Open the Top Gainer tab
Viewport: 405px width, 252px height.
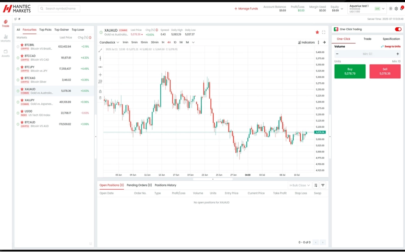tap(61, 30)
